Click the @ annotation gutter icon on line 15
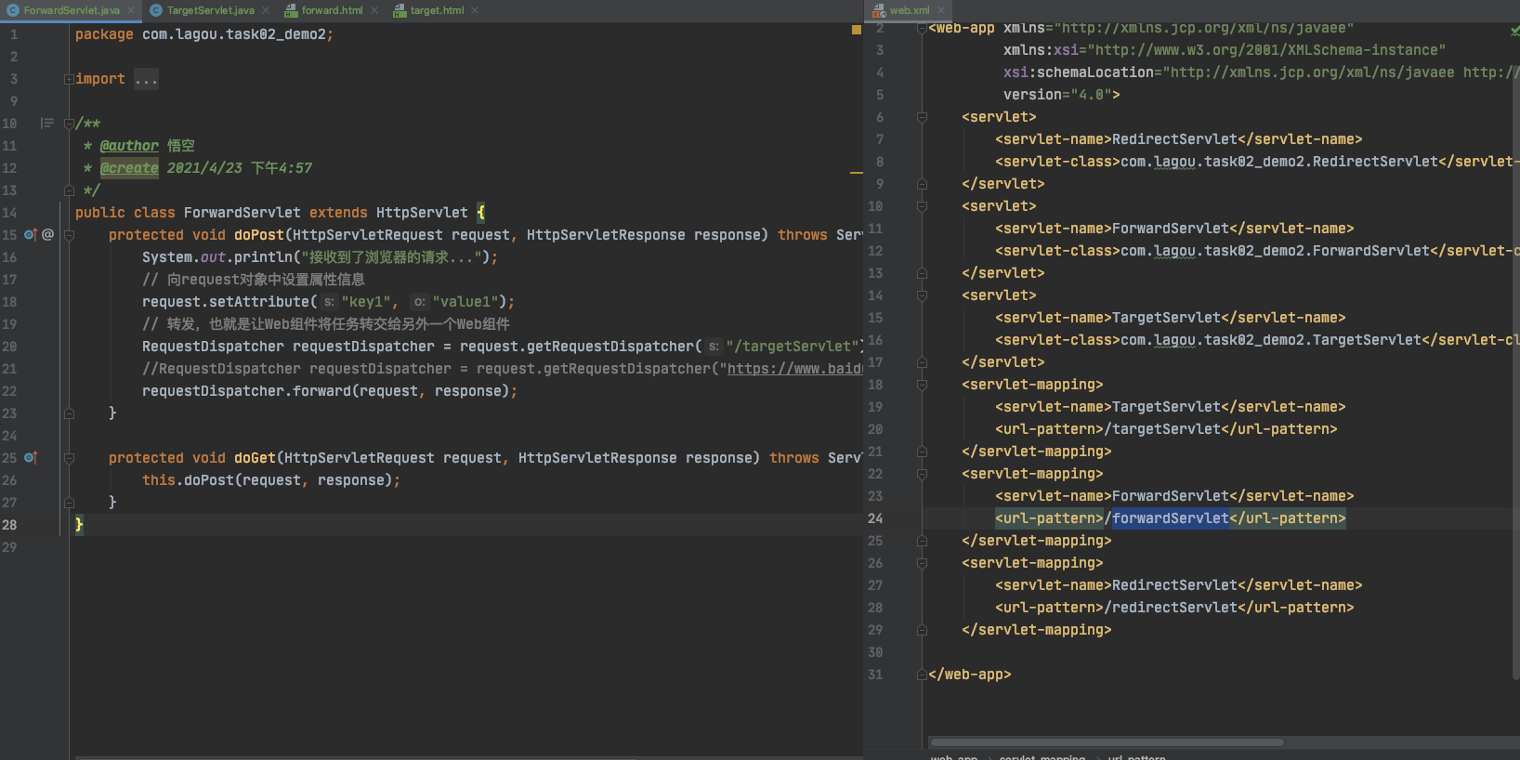This screenshot has height=760, width=1520. tap(48, 235)
